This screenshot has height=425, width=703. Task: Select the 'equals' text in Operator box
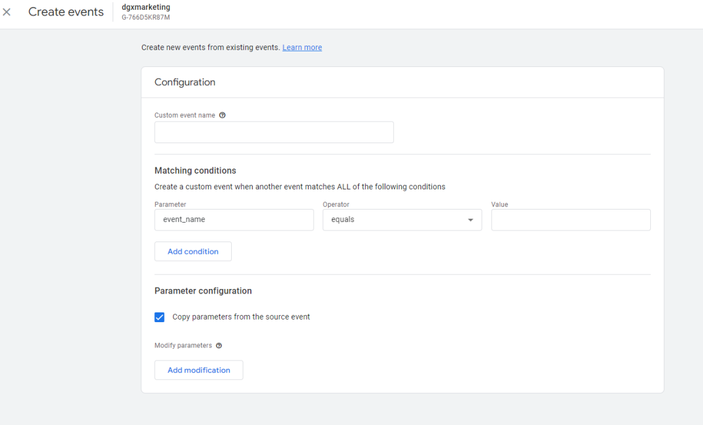point(343,220)
